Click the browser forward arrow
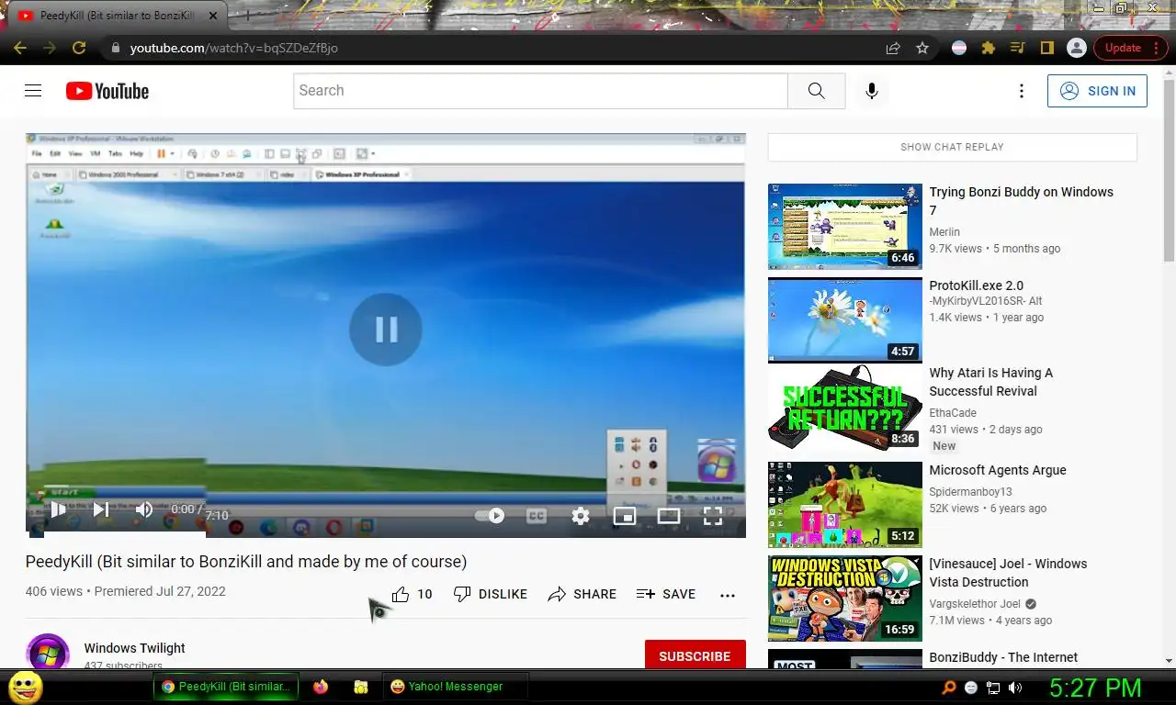The image size is (1176, 705). coord(50,48)
